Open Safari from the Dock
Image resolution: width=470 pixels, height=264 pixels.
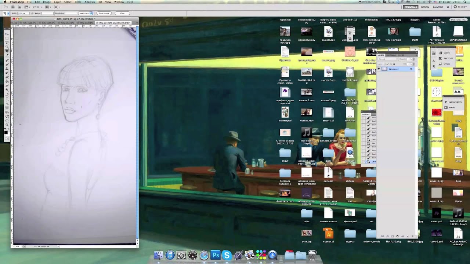(x=204, y=255)
